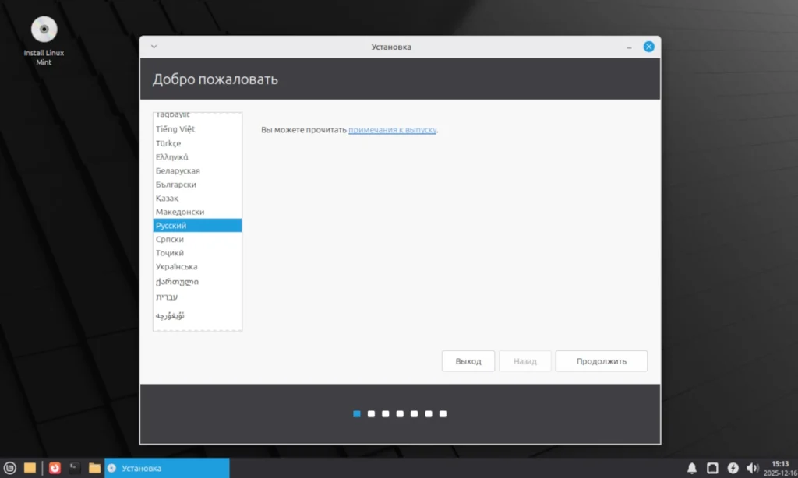
Task: Open the Install Linux Mint desktop icon
Action: (x=44, y=40)
